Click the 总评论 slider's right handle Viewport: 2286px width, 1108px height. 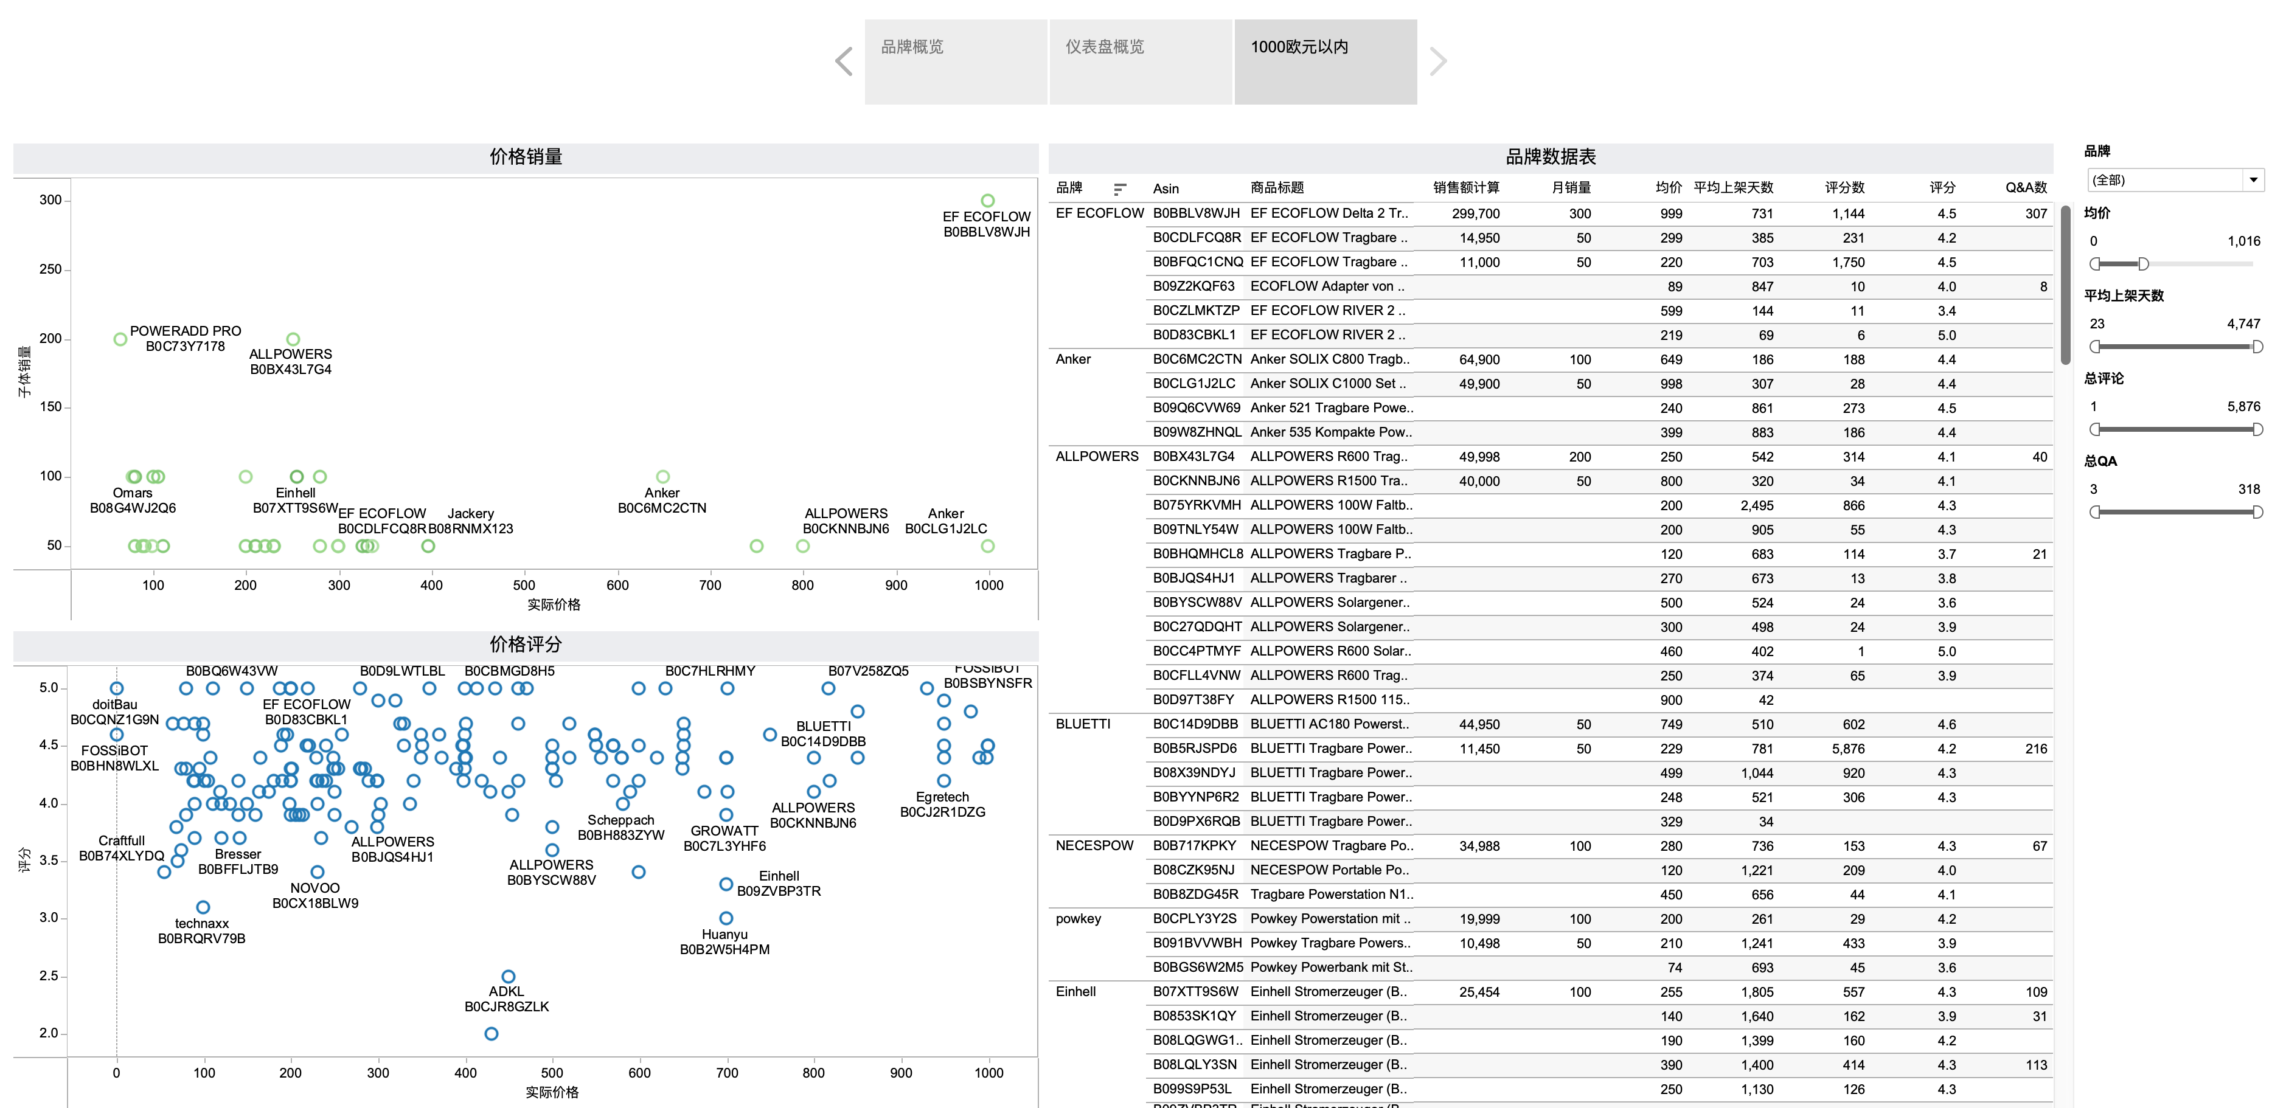pyautogui.click(x=2257, y=429)
